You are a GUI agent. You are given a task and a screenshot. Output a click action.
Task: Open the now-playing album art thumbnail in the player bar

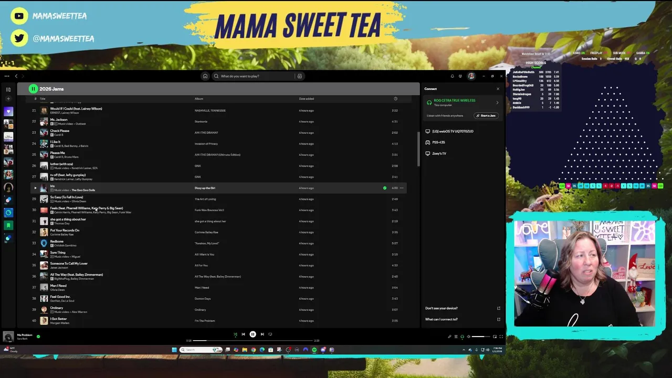point(8,337)
